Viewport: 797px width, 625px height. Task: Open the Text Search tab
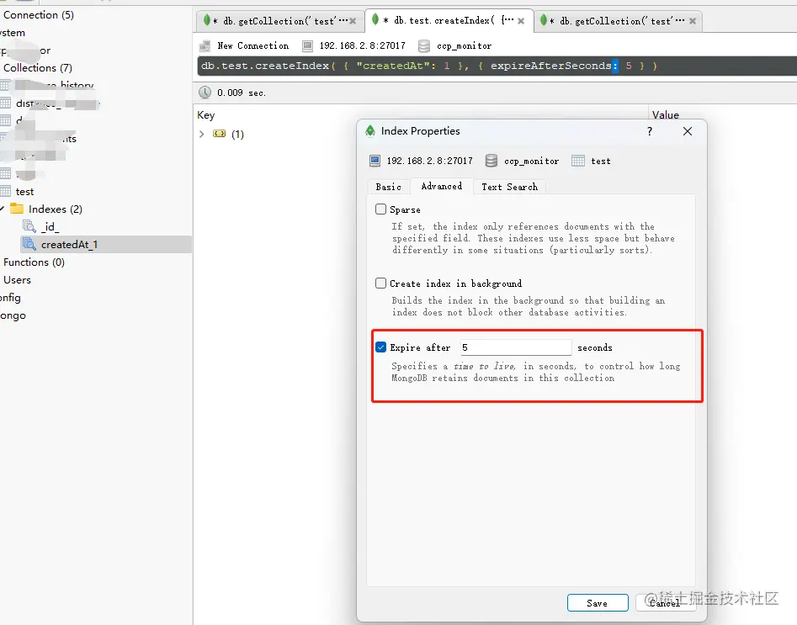pos(509,187)
